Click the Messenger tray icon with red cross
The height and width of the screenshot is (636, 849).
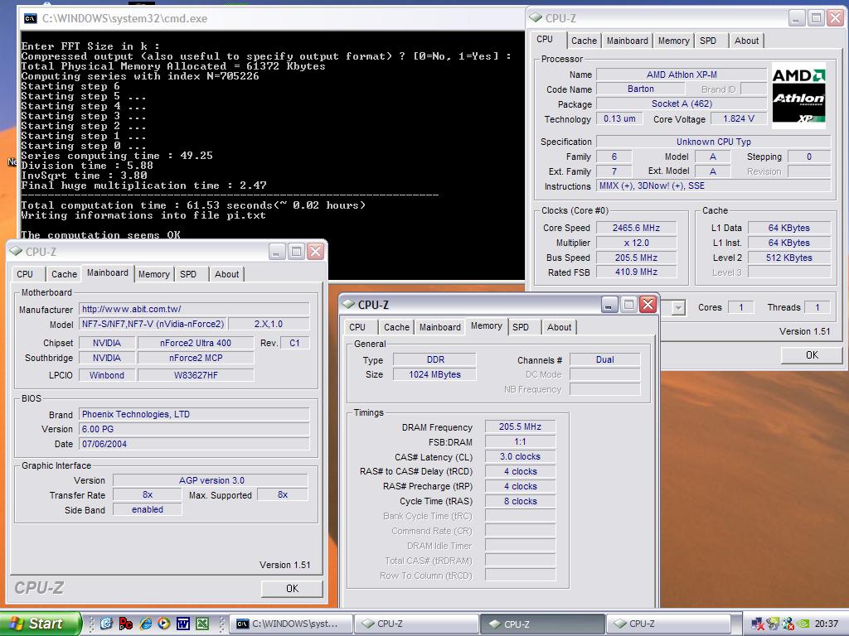[x=788, y=624]
